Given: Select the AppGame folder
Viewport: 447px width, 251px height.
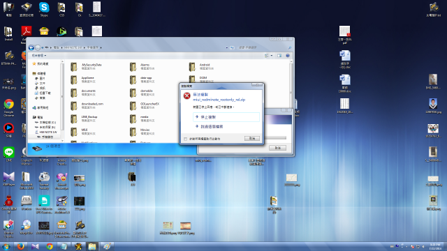Looking at the screenshot, I should coord(84,80).
